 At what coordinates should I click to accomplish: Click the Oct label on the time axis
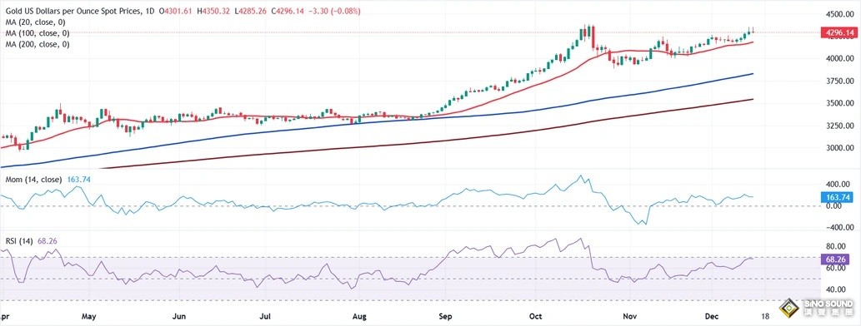535,317
